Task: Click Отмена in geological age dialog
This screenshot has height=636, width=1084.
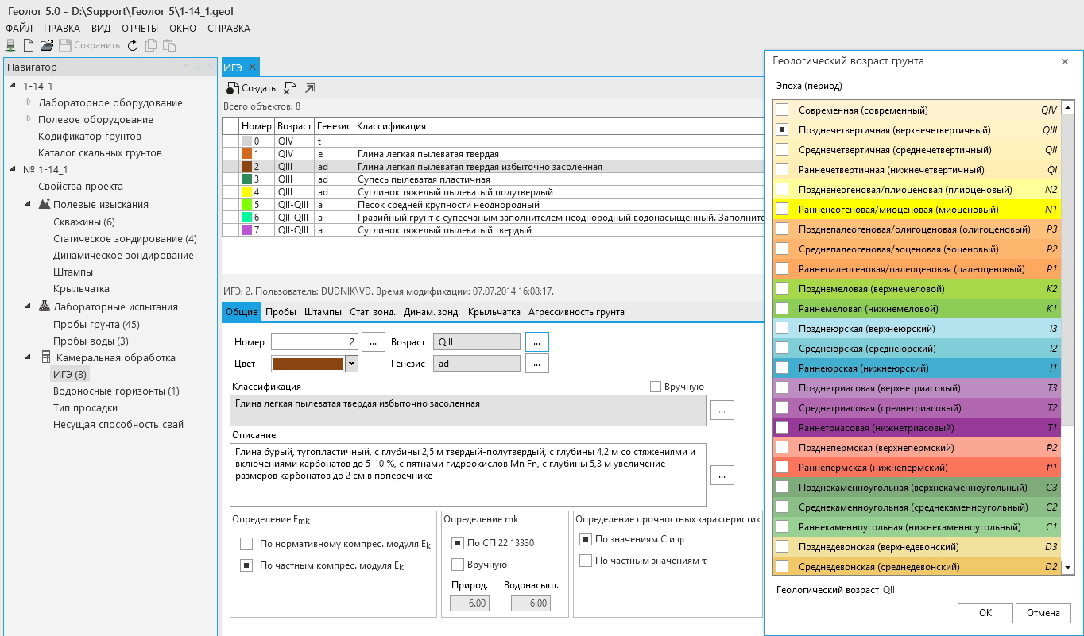Action: click(x=1043, y=613)
